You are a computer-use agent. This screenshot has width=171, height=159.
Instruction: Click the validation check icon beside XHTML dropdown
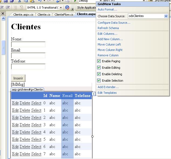point(67,8)
